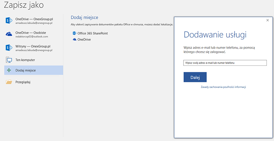
Task: Open the Dodaj miejsce entry
Action: pos(34,70)
